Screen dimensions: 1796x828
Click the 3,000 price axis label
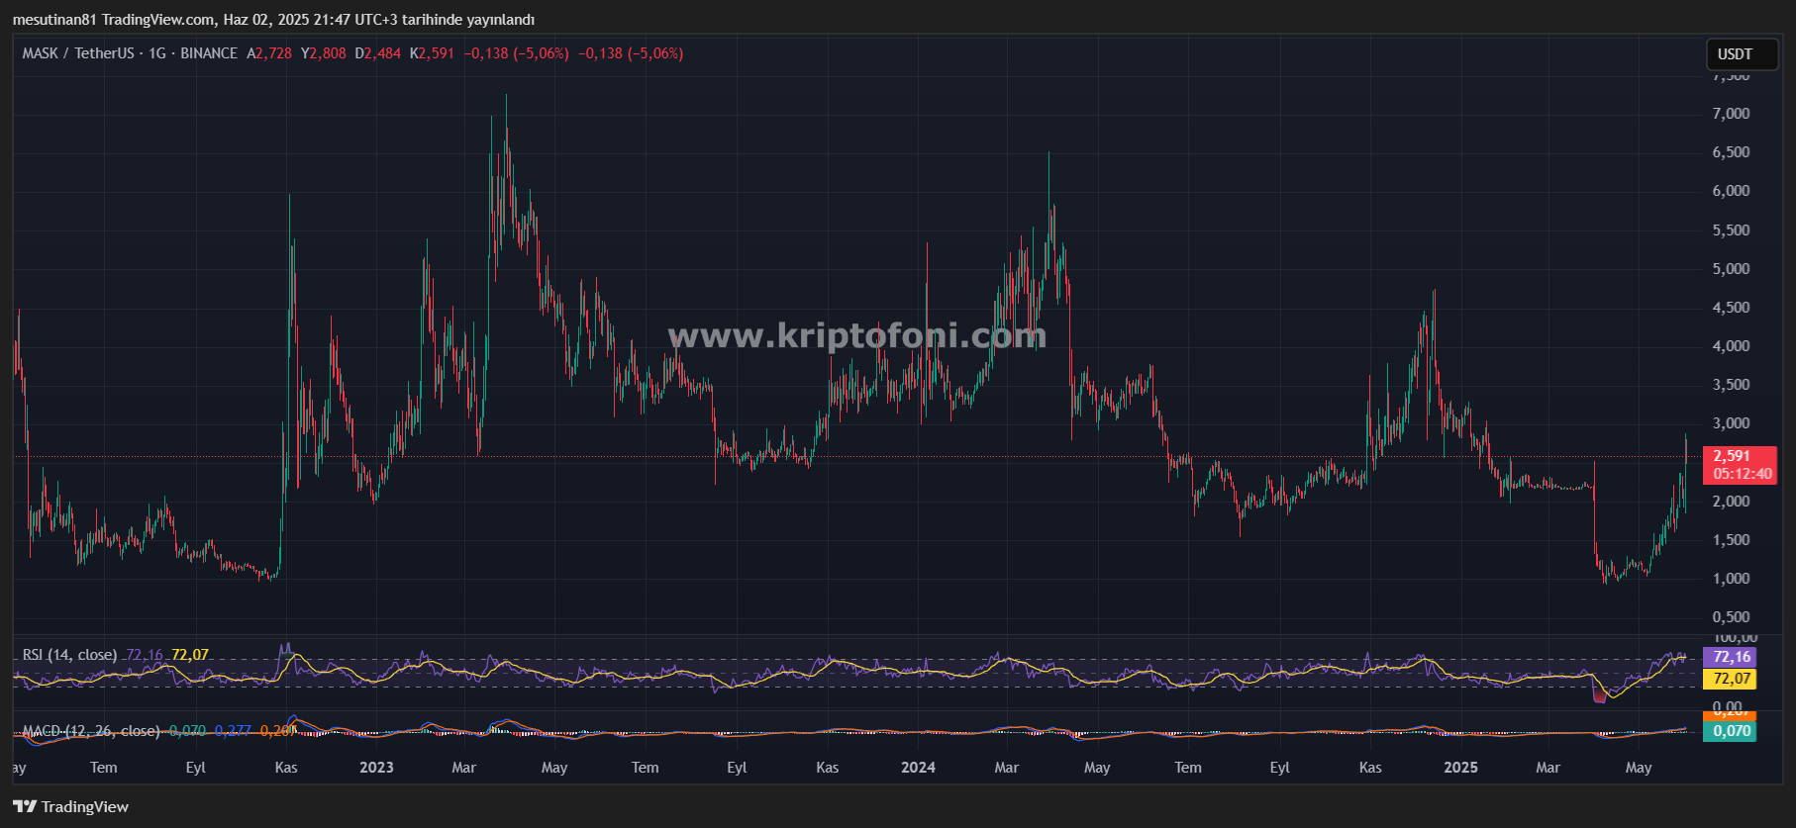coord(1731,423)
